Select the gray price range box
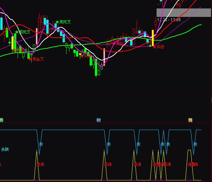The image size is (212, 182). coord(183,13)
